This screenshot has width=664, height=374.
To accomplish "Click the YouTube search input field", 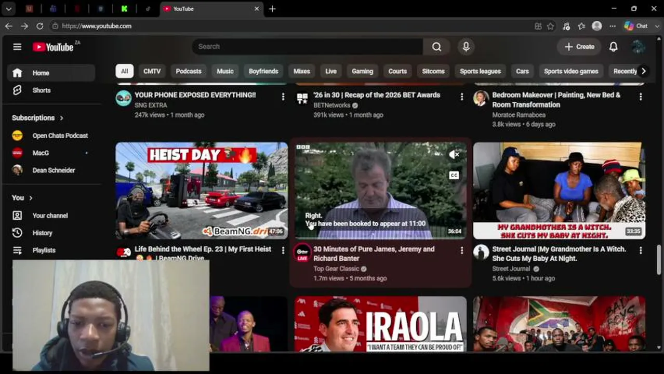I will pyautogui.click(x=307, y=47).
